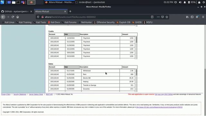Go back to the previous page
The height and width of the screenshot is (116, 206).
pos(3,17)
